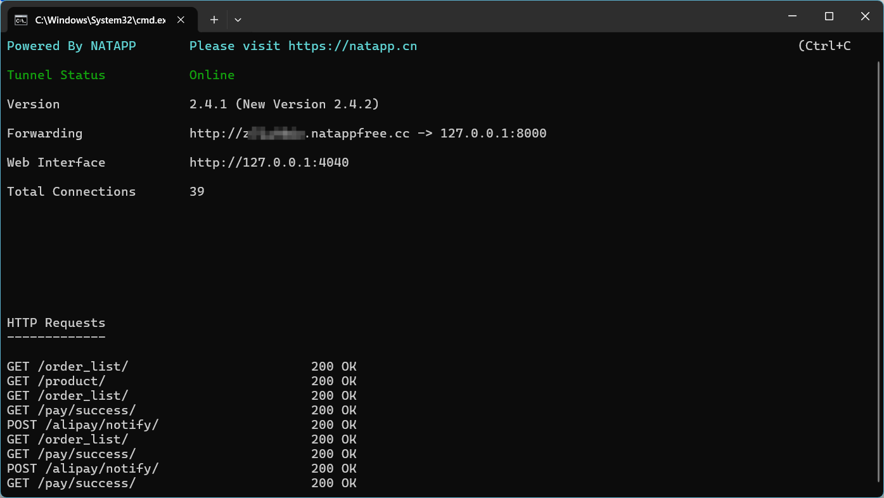Image resolution: width=884 pixels, height=498 pixels.
Task: Select the C:\Windows\System32\cmd.exe tab title
Action: pyautogui.click(x=100, y=20)
